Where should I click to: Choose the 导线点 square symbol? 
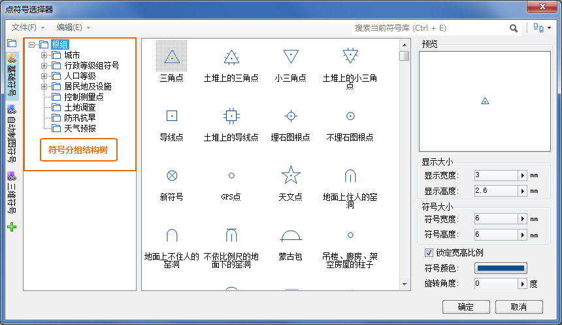[x=171, y=116]
